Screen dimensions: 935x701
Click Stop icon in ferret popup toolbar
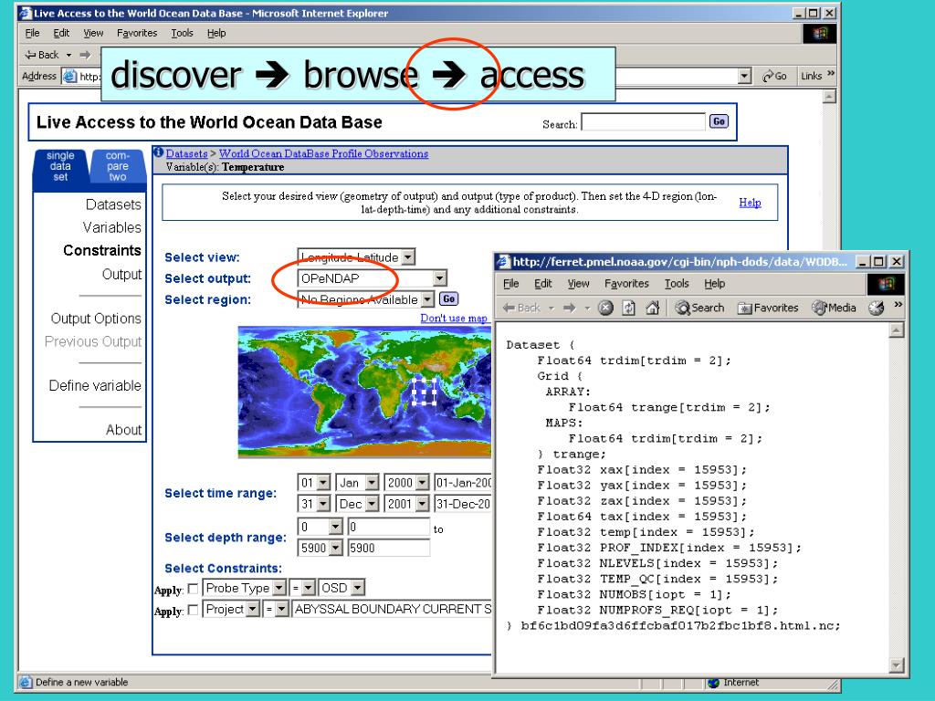[605, 308]
